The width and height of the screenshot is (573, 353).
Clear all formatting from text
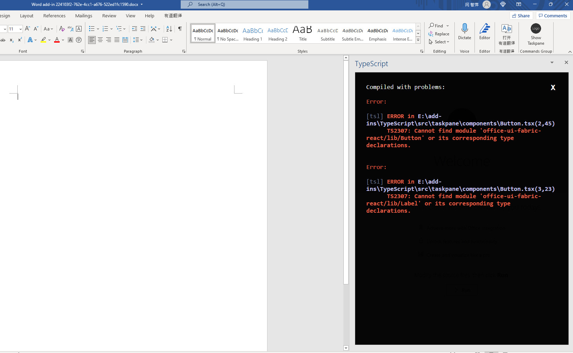point(61,29)
